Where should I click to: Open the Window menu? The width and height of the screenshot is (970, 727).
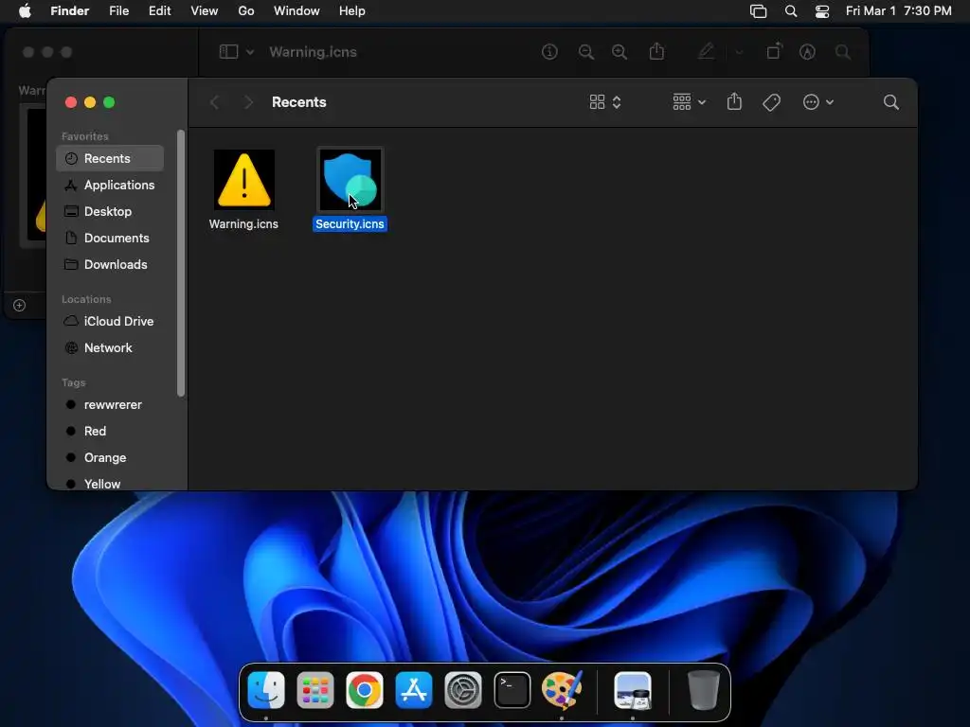pos(296,11)
